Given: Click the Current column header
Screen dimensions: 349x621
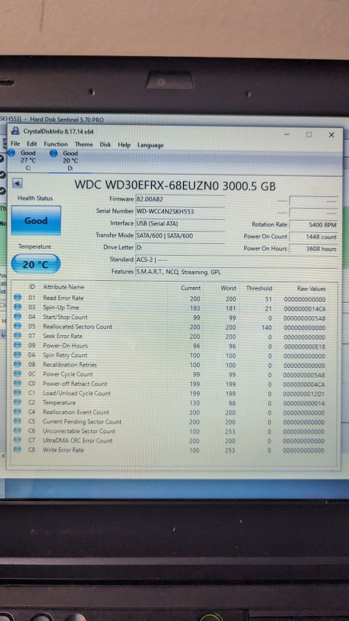Looking at the screenshot, I should click(191, 288).
